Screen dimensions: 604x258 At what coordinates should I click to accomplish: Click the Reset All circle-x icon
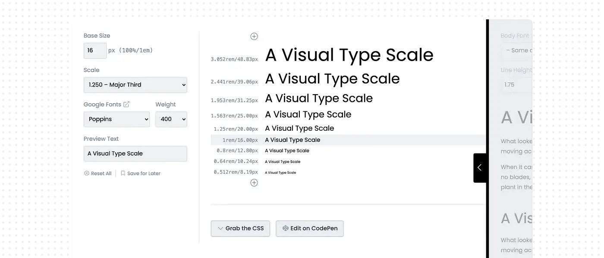[87, 173]
